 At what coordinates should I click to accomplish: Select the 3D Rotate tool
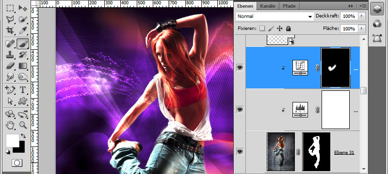[10, 114]
